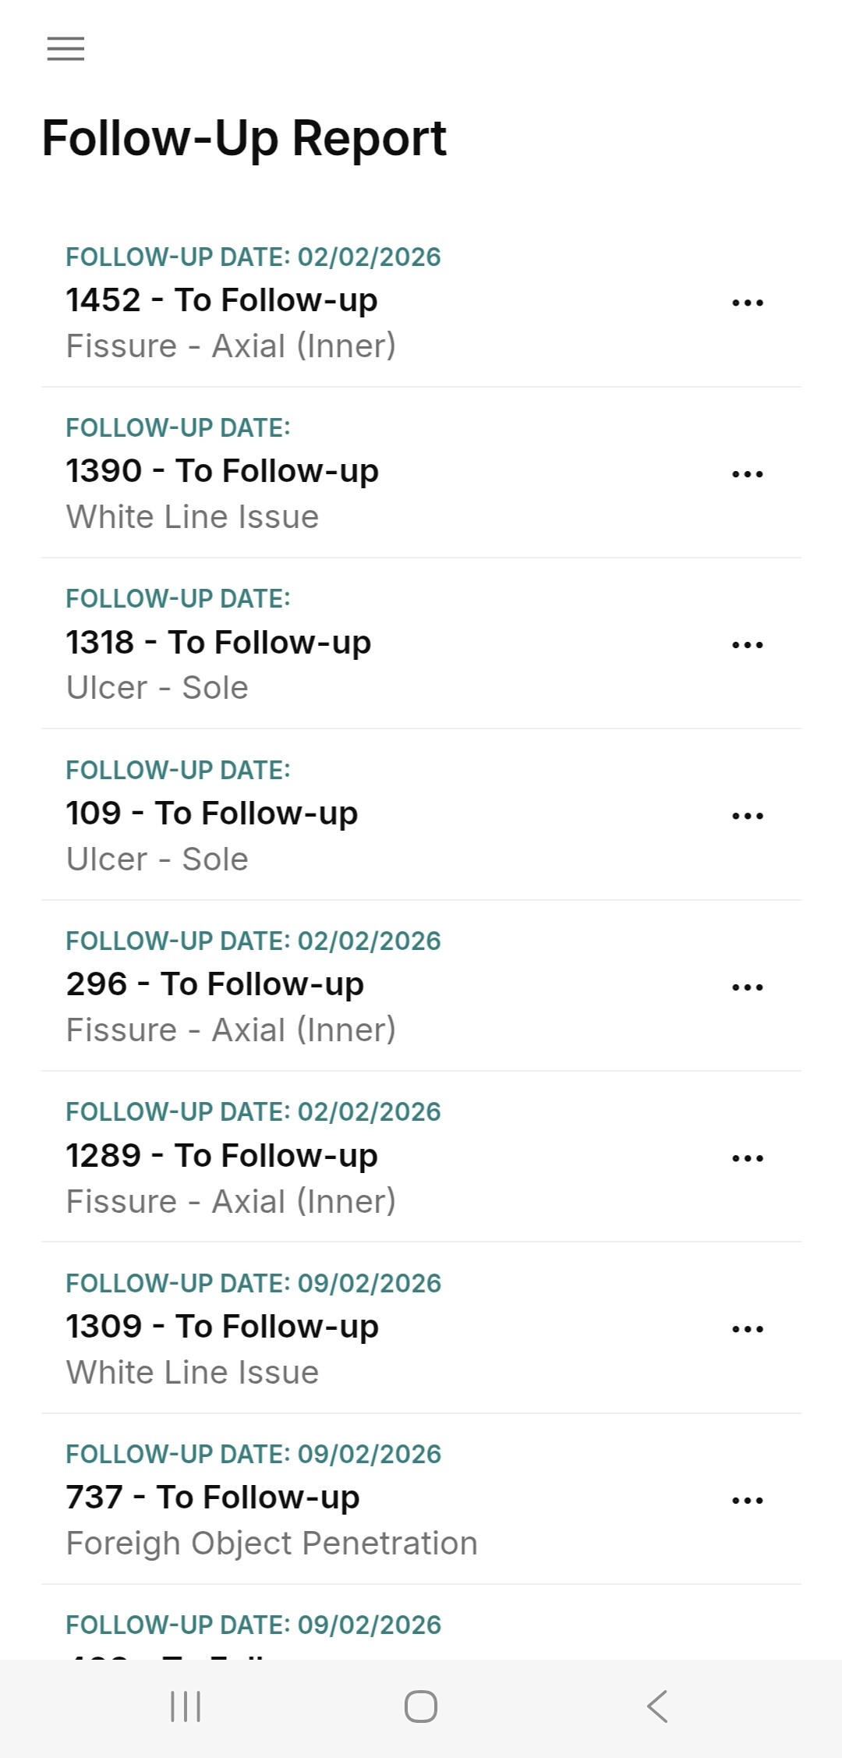Tap the three-dot menu for 1309
842x1758 pixels.
pos(747,1329)
